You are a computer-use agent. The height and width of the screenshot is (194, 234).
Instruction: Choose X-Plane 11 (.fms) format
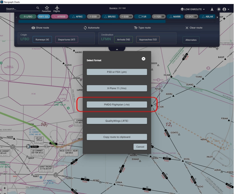[117, 88]
